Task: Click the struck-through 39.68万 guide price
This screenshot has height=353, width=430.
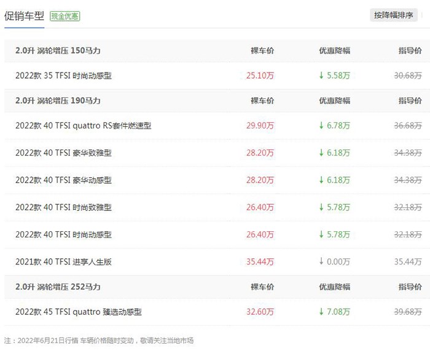Action: click(408, 312)
